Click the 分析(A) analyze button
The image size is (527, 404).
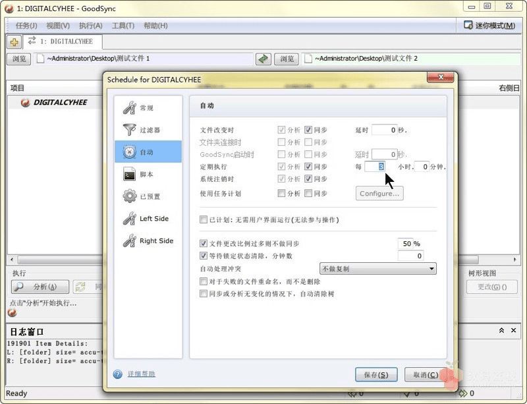click(40, 287)
